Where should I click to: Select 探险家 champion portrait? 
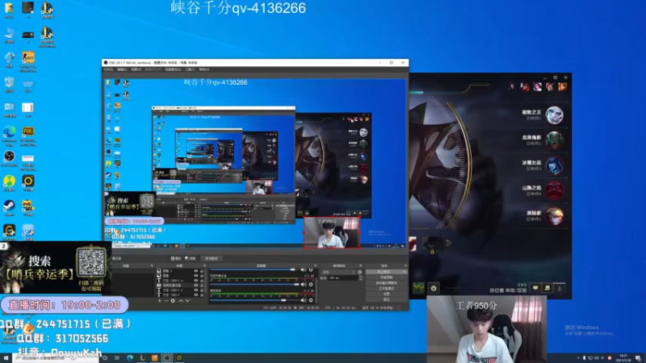coord(554,215)
